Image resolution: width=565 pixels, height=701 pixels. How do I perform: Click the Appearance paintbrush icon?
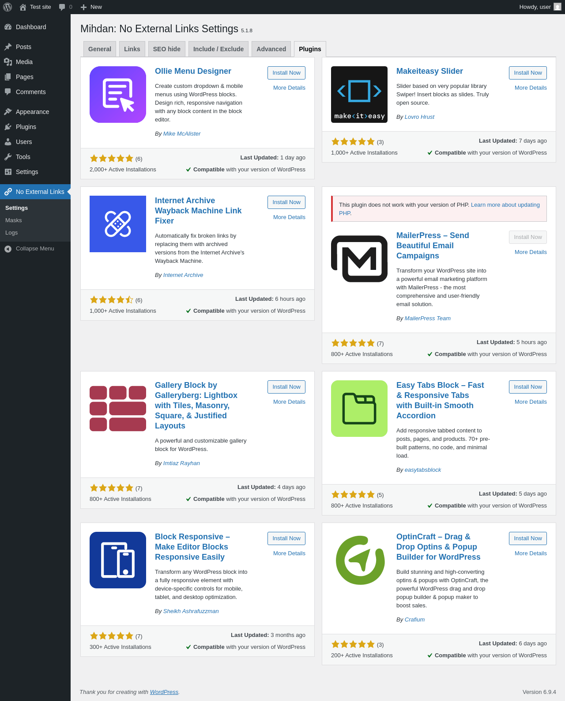tap(8, 112)
